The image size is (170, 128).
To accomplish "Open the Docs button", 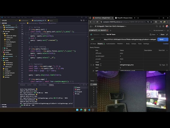I will [93, 44].
